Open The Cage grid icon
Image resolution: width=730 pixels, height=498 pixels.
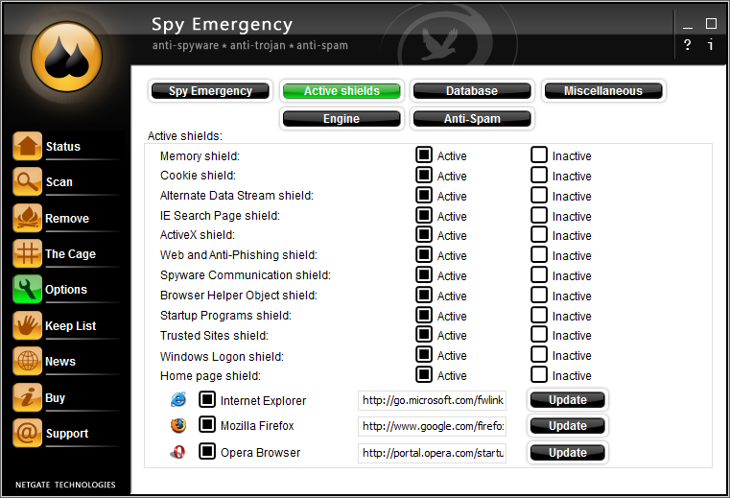pos(28,253)
